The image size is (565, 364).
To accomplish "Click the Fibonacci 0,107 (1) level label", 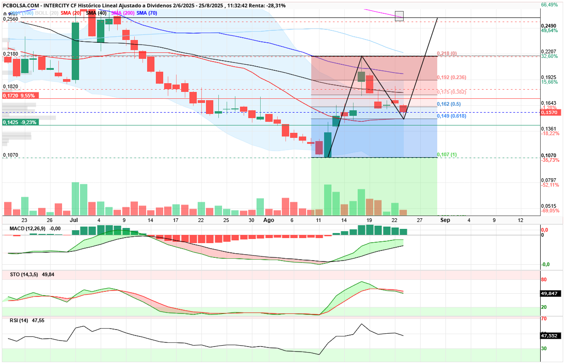I will 446,154.
